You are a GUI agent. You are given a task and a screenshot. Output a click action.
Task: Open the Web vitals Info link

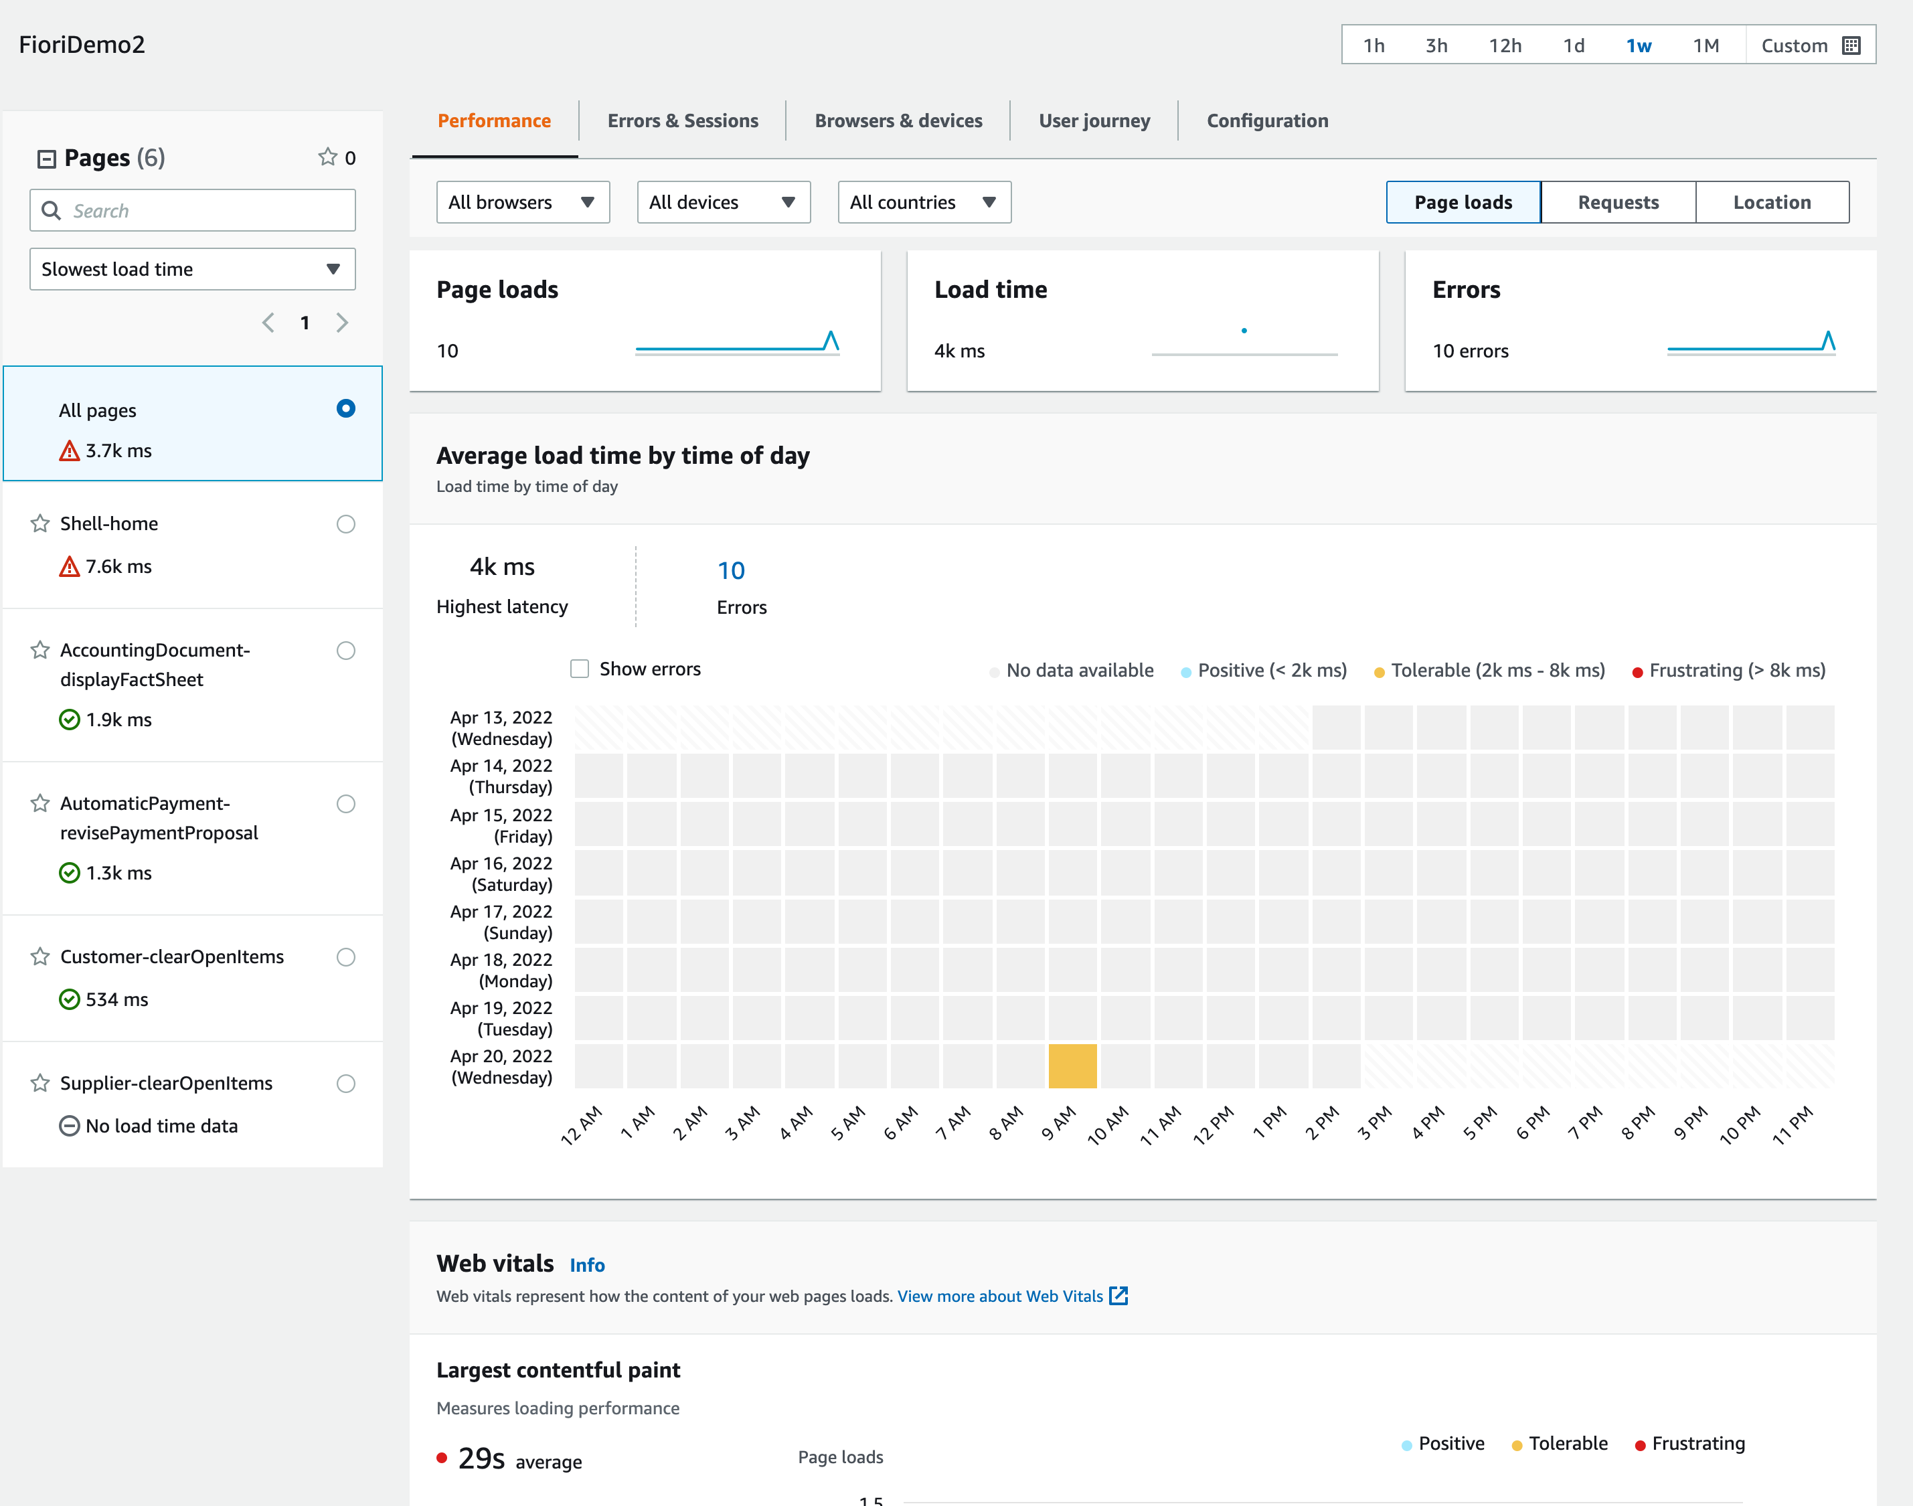587,1265
